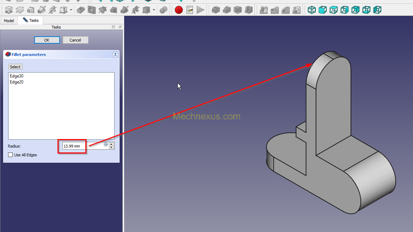This screenshot has width=413, height=232.
Task: Click the Pad tool icon
Action: [x=9, y=10]
